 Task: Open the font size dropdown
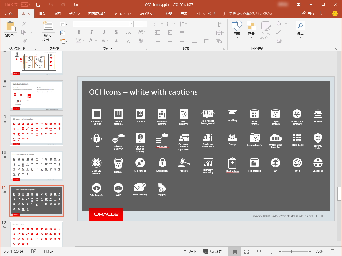tap(145, 24)
